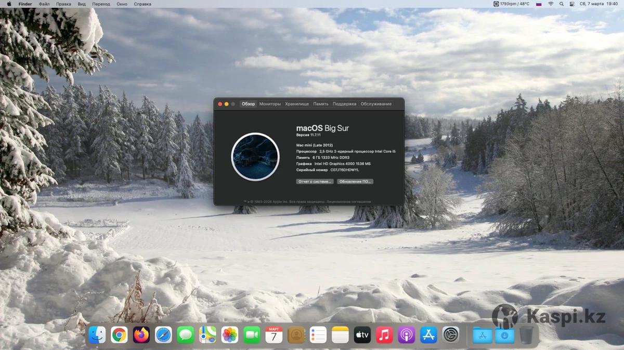Open fan speed and temperature menu
This screenshot has width=624, height=350.
[512, 4]
